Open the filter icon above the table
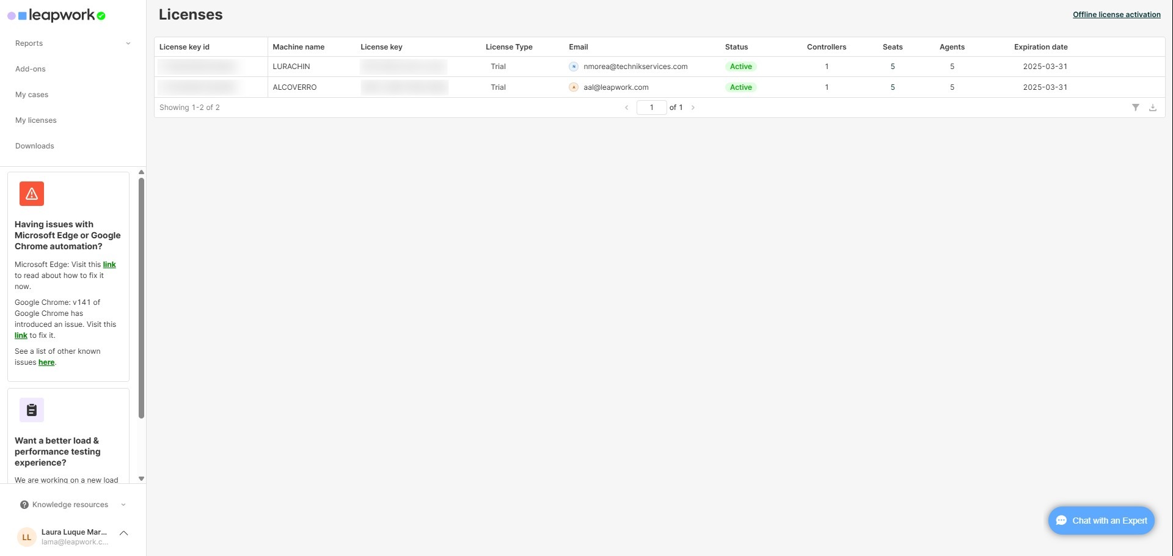The width and height of the screenshot is (1173, 556). (1136, 107)
